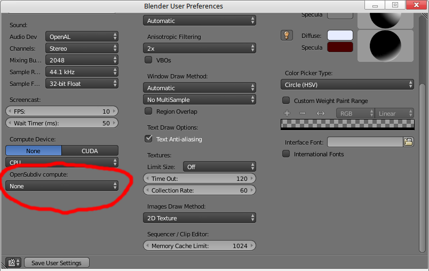Flip the color ramp with the arrows icon
Screen dimensions: 429x271
tap(320, 113)
